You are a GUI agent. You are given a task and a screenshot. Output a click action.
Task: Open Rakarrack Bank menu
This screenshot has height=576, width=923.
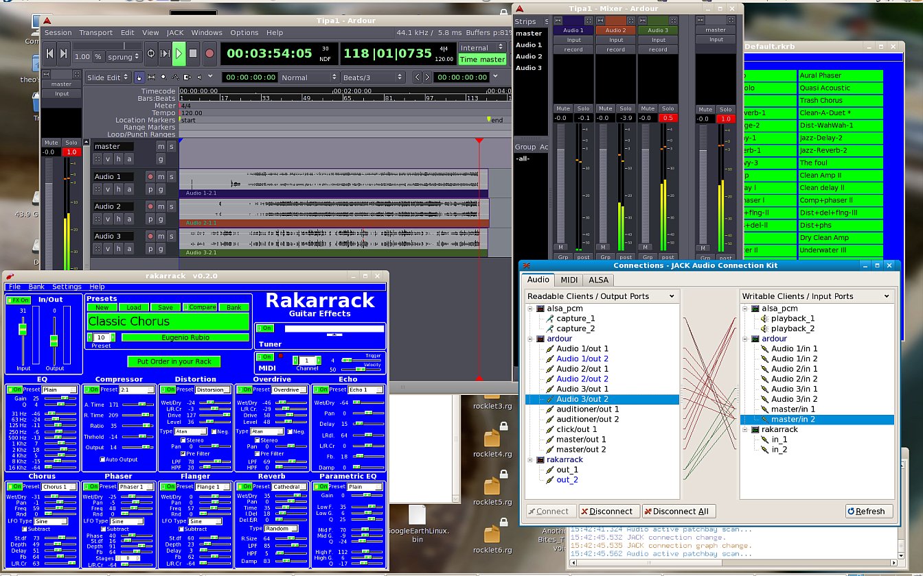coord(36,287)
